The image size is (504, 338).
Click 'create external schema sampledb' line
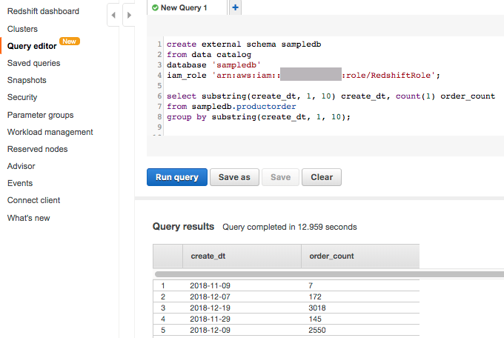244,44
